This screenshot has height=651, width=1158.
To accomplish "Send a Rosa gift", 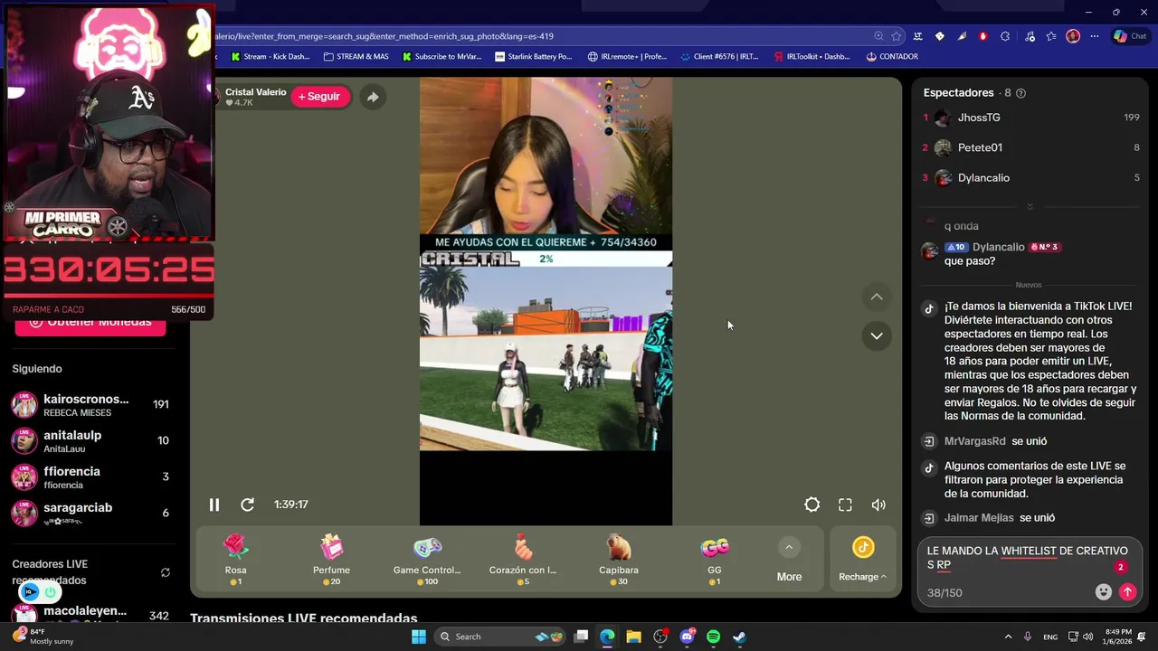I will [x=235, y=559].
